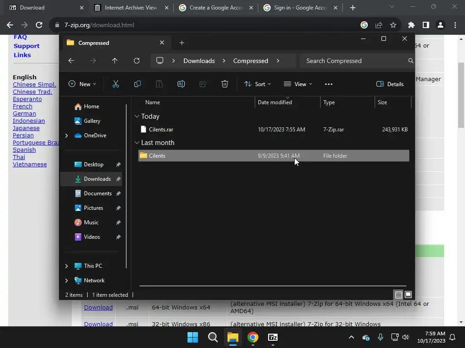
Task: Click the Copy icon in Explorer toolbar
Action: pyautogui.click(x=137, y=84)
